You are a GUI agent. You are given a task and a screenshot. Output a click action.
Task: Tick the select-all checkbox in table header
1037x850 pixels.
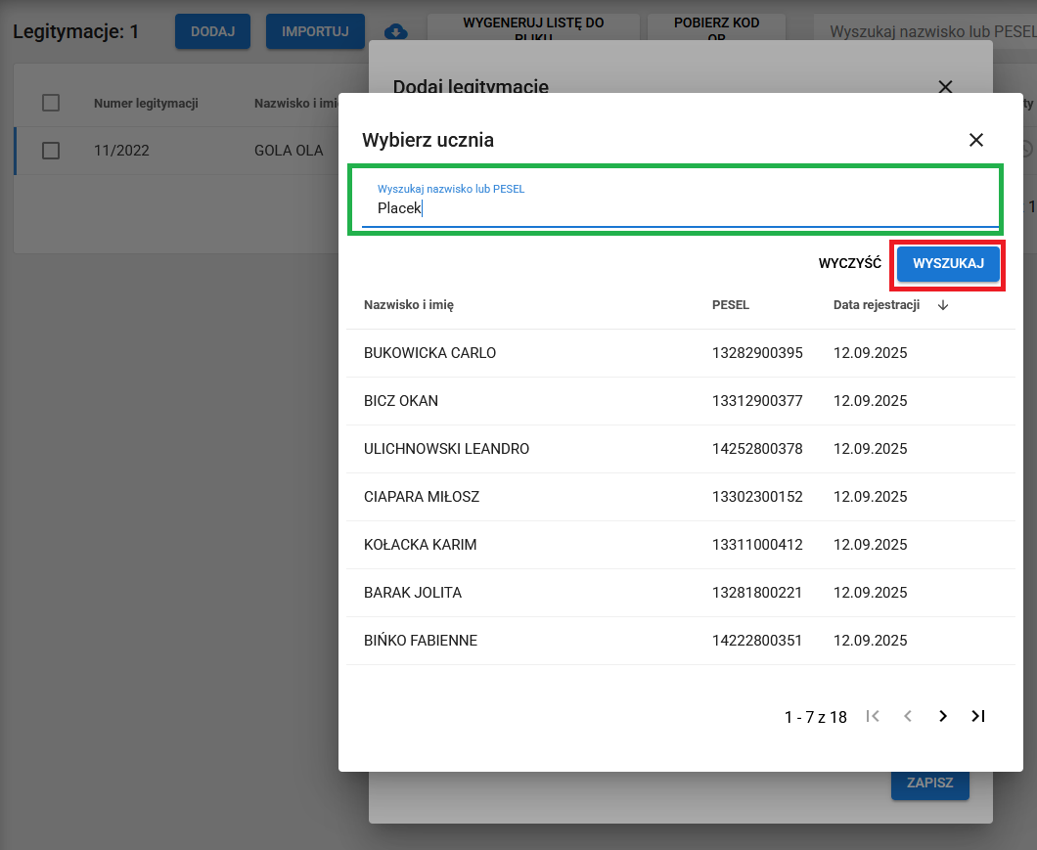click(x=51, y=104)
